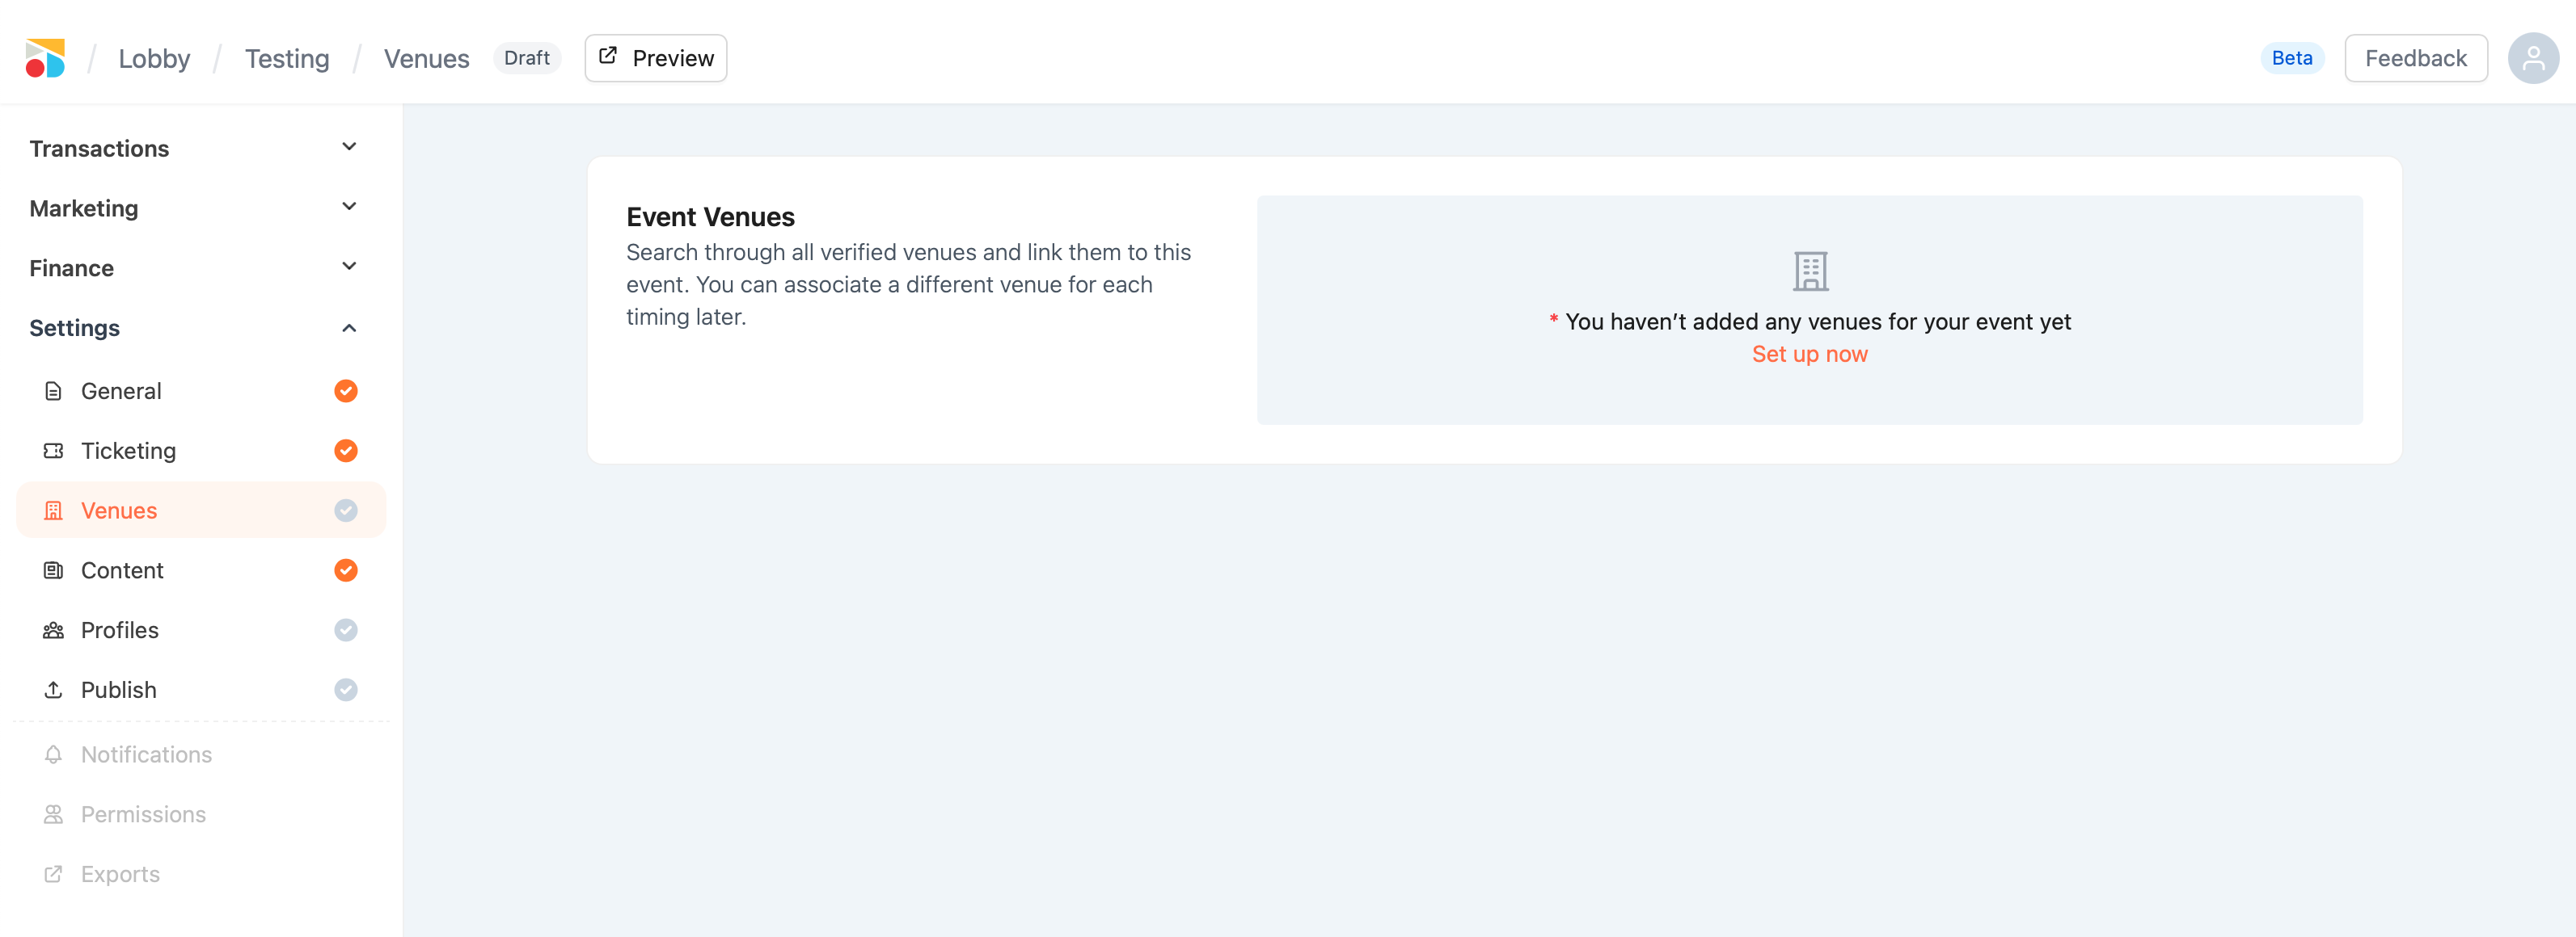Open the Exports menu item
The image size is (2576, 937).
[120, 874]
